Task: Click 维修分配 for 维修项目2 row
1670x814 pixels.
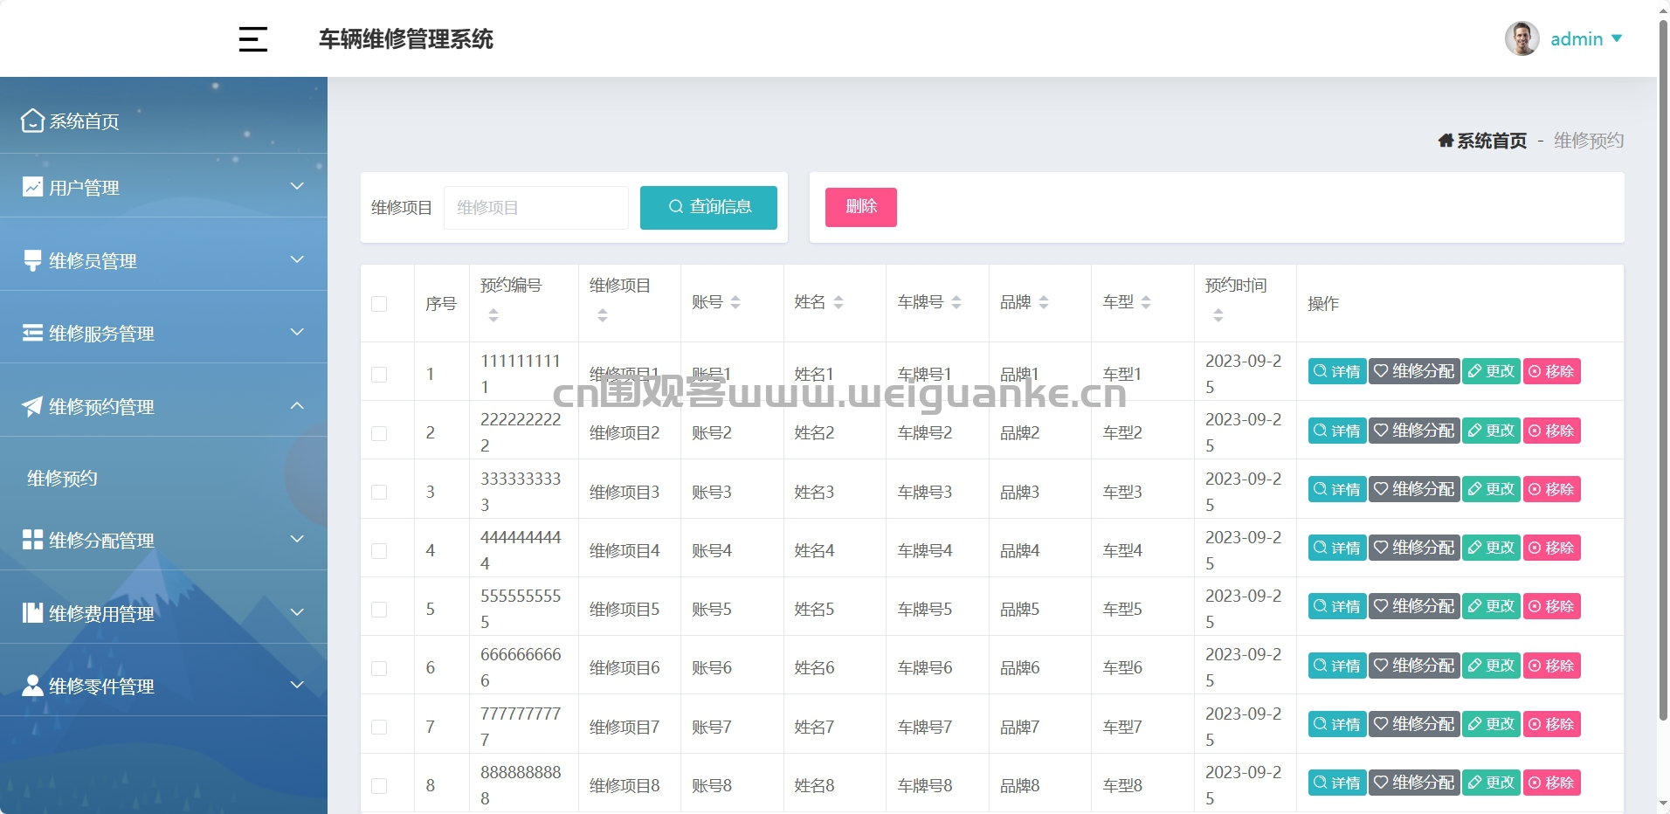Action: tap(1414, 431)
